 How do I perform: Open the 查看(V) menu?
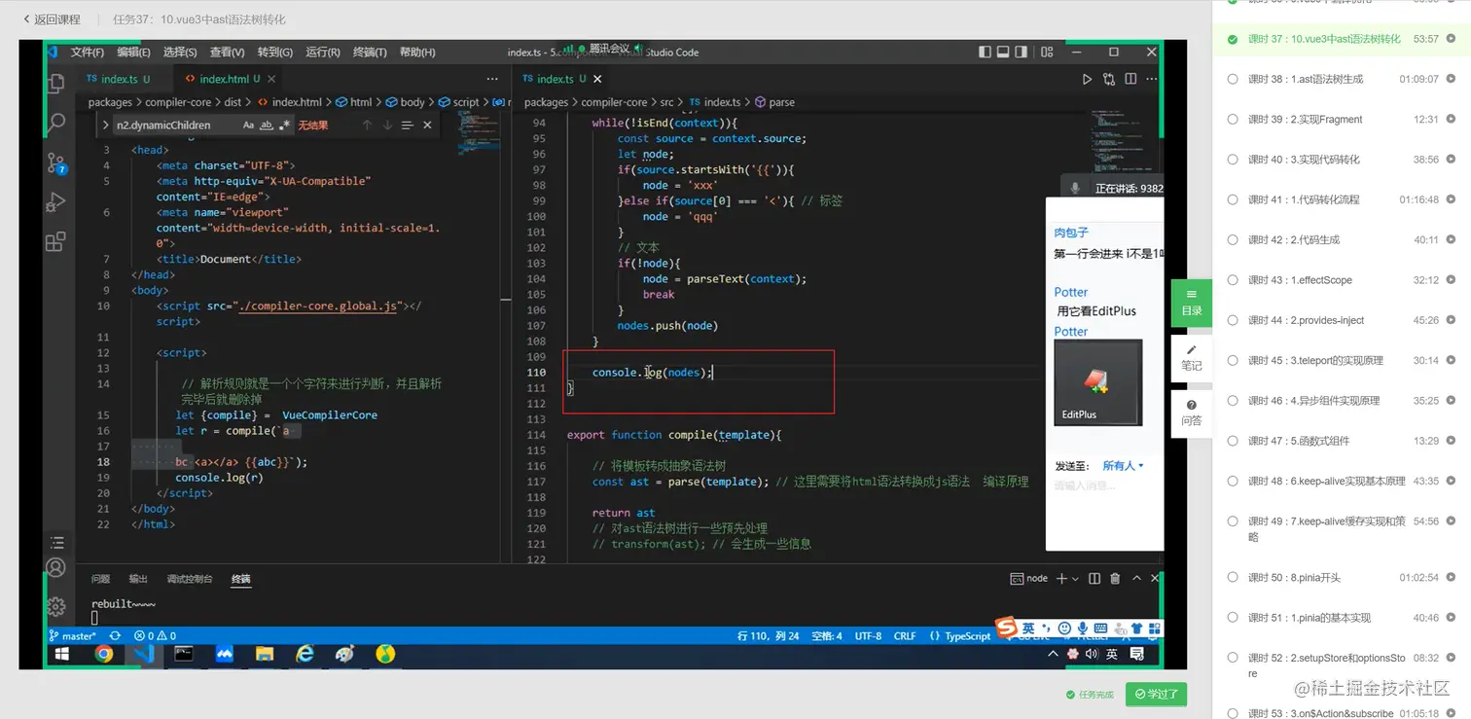pos(227,53)
